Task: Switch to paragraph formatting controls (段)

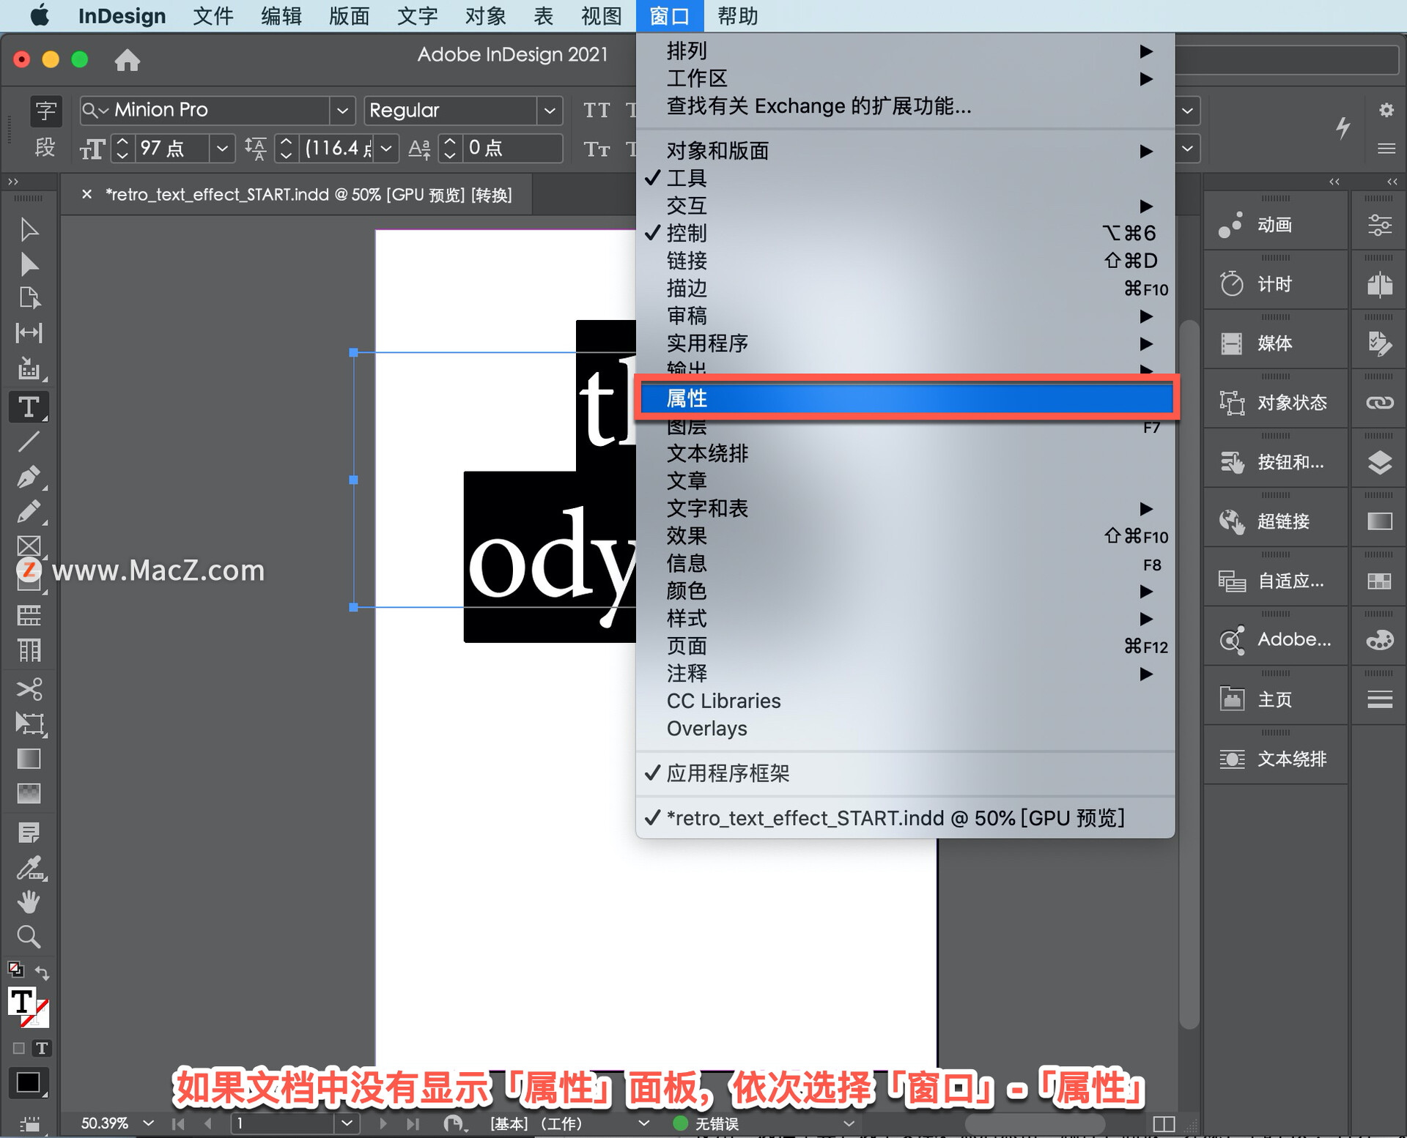Action: point(45,148)
